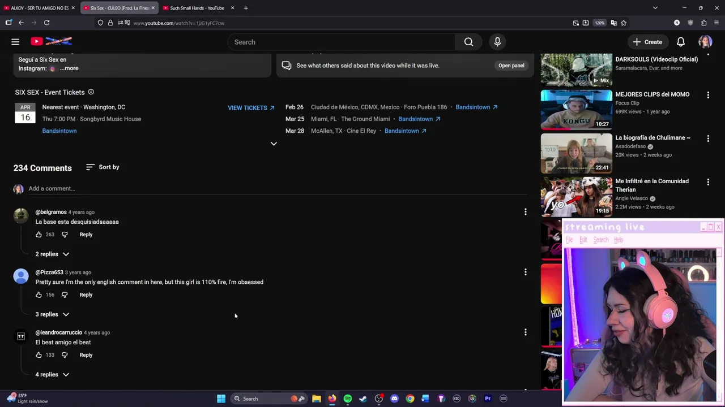The image size is (725, 407).
Task: Dislike the comment by @Pizza653
Action: (x=65, y=295)
